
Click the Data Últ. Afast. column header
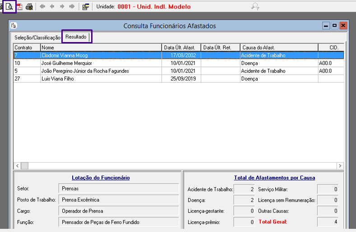pyautogui.click(x=181, y=47)
